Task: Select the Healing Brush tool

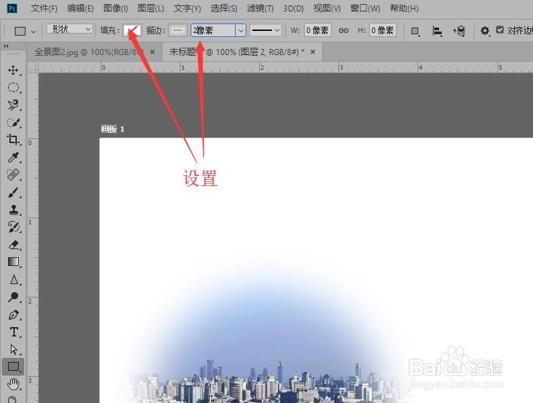Action: [13, 175]
